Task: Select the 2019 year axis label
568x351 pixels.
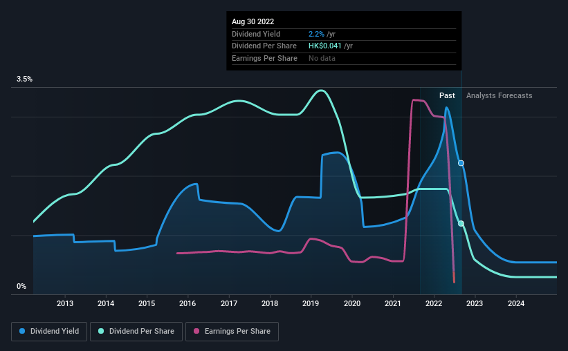Action: tap(311, 303)
